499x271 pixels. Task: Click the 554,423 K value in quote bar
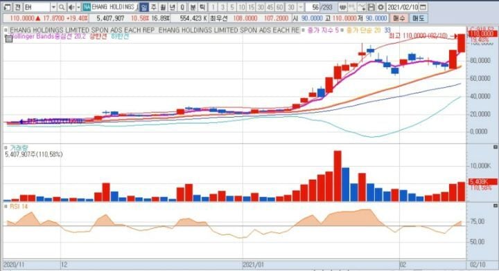click(193, 19)
